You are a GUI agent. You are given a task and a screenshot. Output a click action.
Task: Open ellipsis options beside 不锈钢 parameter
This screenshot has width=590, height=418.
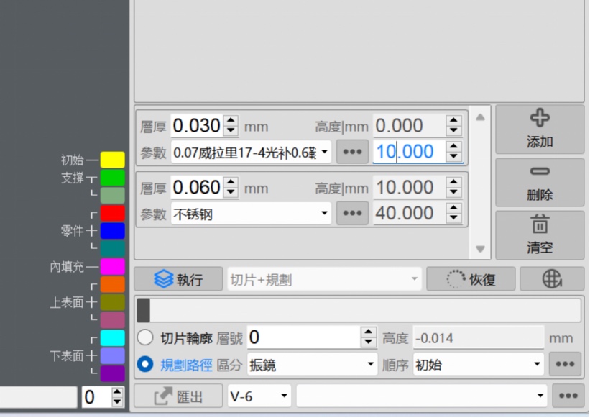click(x=352, y=214)
